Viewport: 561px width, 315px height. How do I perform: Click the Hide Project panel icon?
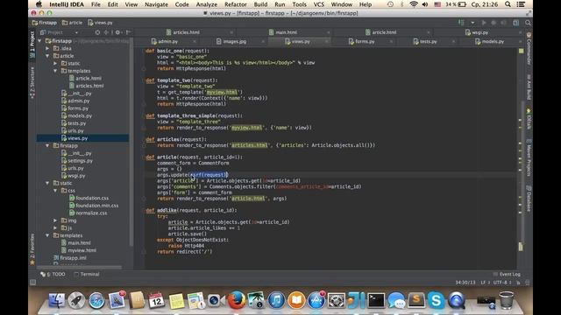click(x=128, y=32)
